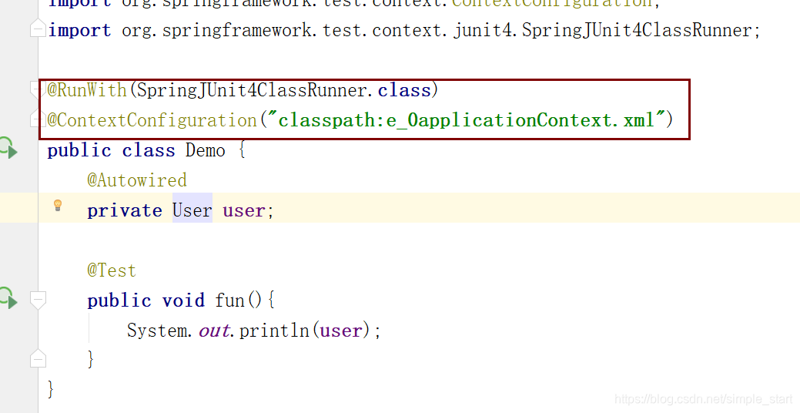
Task: Open the yellow lightbulb quick-fix hint
Action: (x=58, y=205)
